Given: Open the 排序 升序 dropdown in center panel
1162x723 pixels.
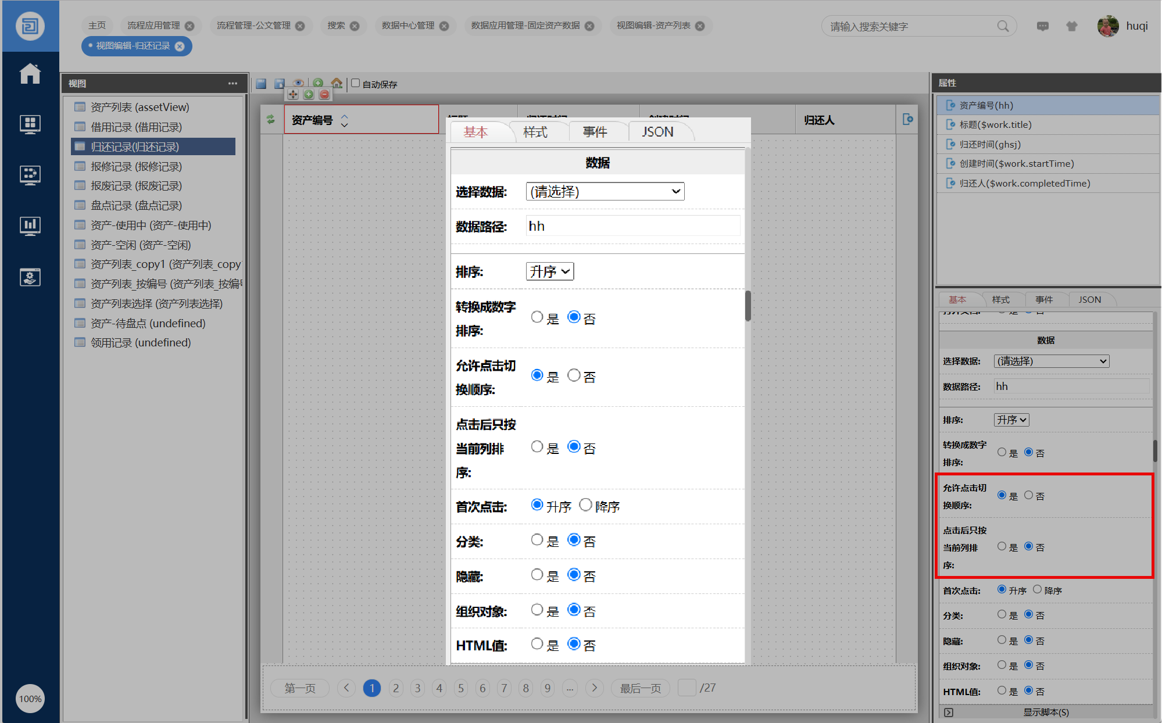Looking at the screenshot, I should click(549, 271).
